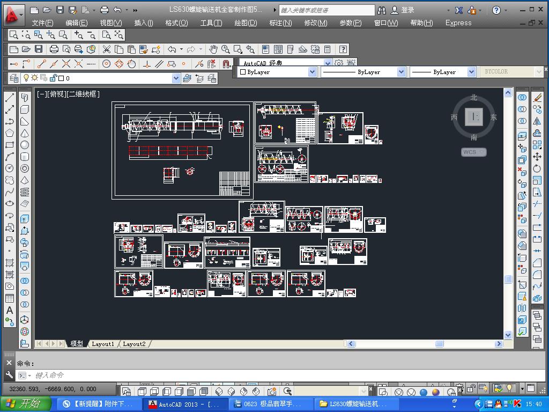The height and width of the screenshot is (412, 549).
Task: Click the 开始 Start button
Action: pos(25,404)
